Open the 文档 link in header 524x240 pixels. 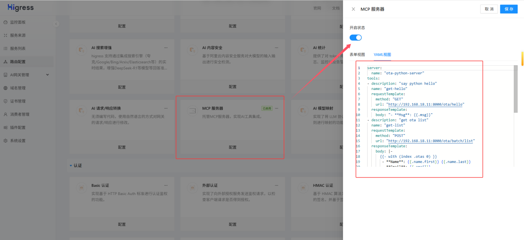(336, 8)
